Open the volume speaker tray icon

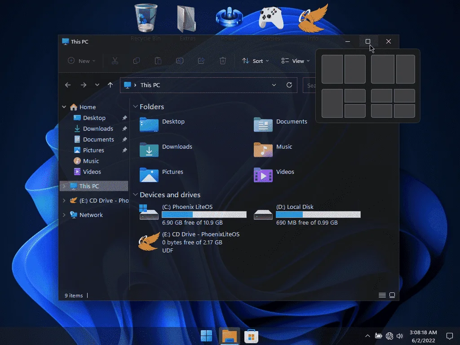click(x=399, y=336)
